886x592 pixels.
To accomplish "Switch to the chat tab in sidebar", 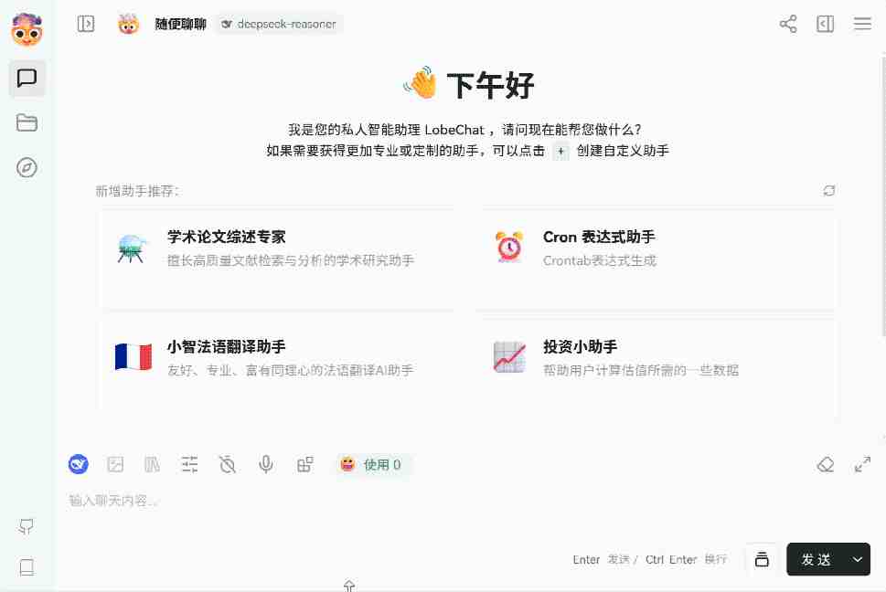I will (x=27, y=78).
